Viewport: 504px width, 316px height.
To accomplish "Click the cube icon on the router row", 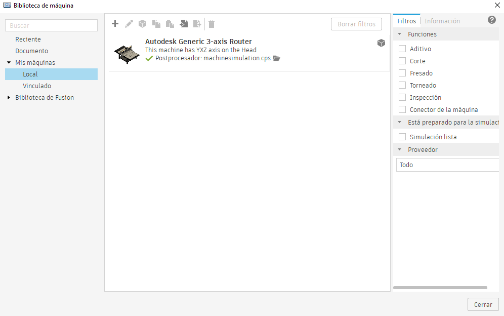I will [x=381, y=43].
